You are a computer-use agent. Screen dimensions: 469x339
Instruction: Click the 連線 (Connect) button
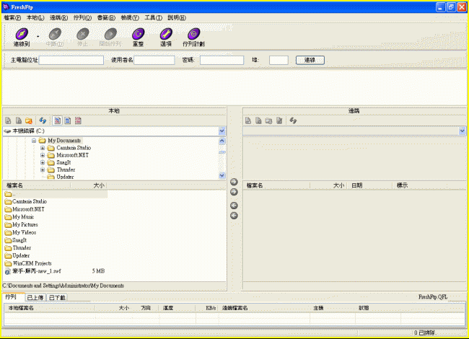[310, 60]
